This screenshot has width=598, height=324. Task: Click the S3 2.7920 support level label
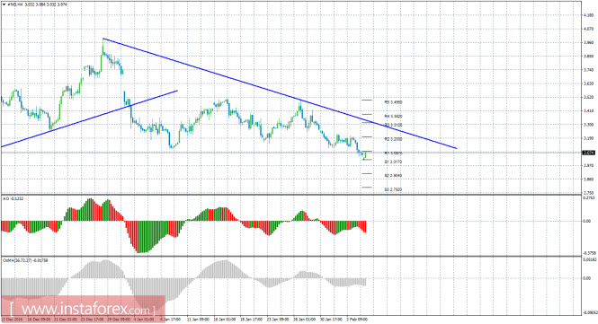393,189
